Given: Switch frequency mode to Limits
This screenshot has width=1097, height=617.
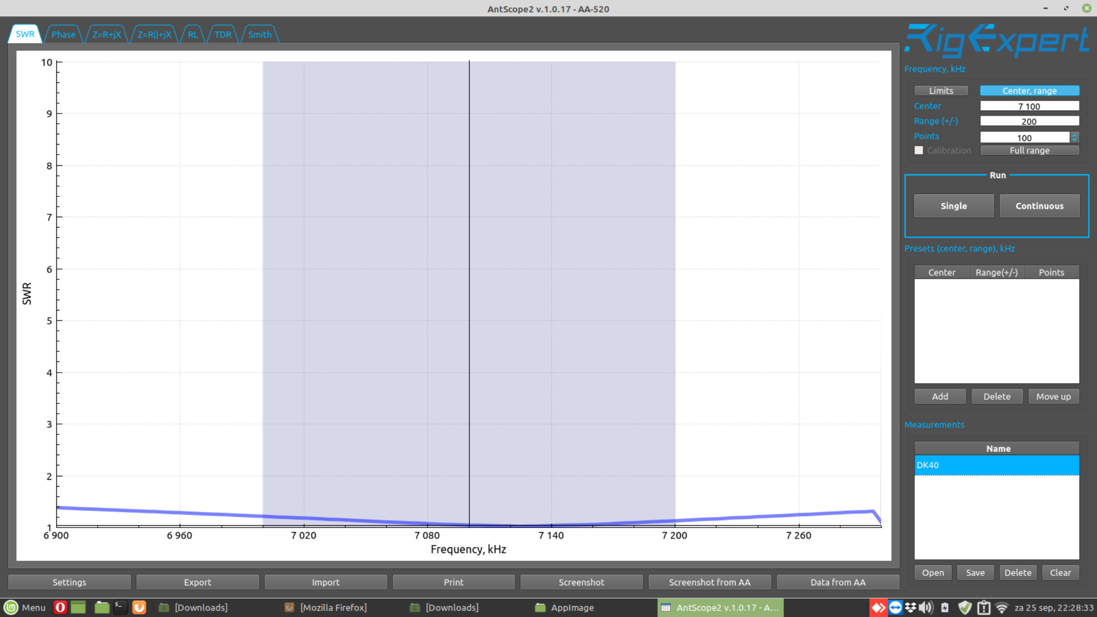Looking at the screenshot, I should (940, 91).
